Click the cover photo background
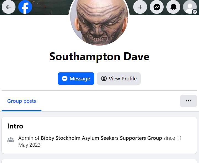 [51, 8]
